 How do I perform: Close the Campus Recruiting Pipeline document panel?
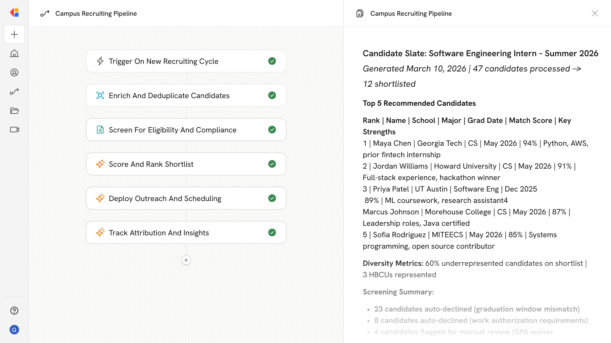(594, 13)
